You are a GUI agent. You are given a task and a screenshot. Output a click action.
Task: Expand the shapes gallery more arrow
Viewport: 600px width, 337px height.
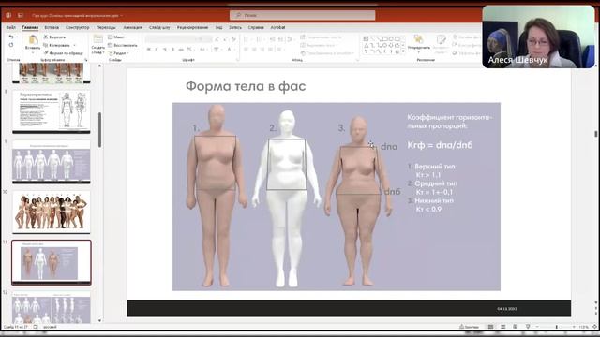click(403, 51)
